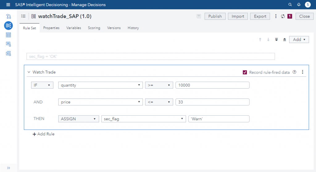The image size is (316, 172).
Task: Click the Publish button
Action: pyautogui.click(x=215, y=16)
